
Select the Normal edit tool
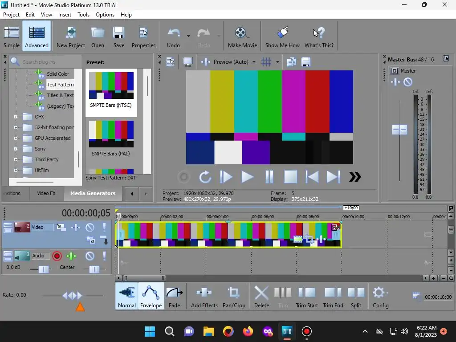127,297
